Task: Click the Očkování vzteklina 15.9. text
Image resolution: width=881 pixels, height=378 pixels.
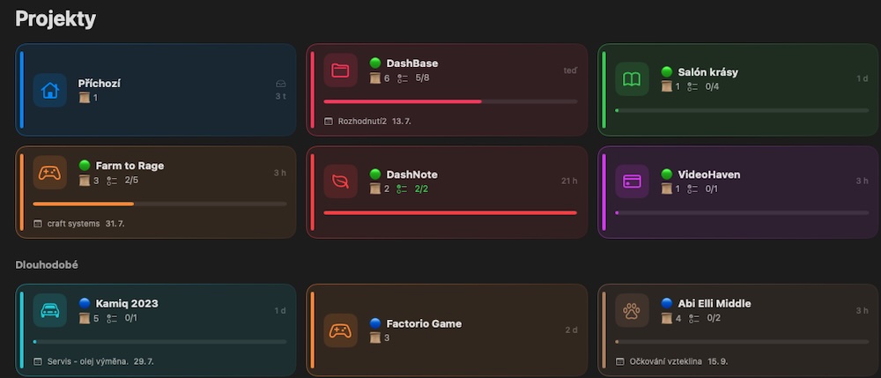Action: coord(678,361)
